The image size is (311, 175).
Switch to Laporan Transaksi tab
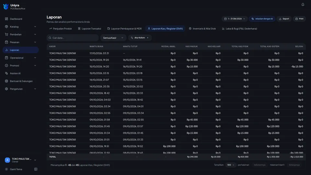click(x=89, y=29)
